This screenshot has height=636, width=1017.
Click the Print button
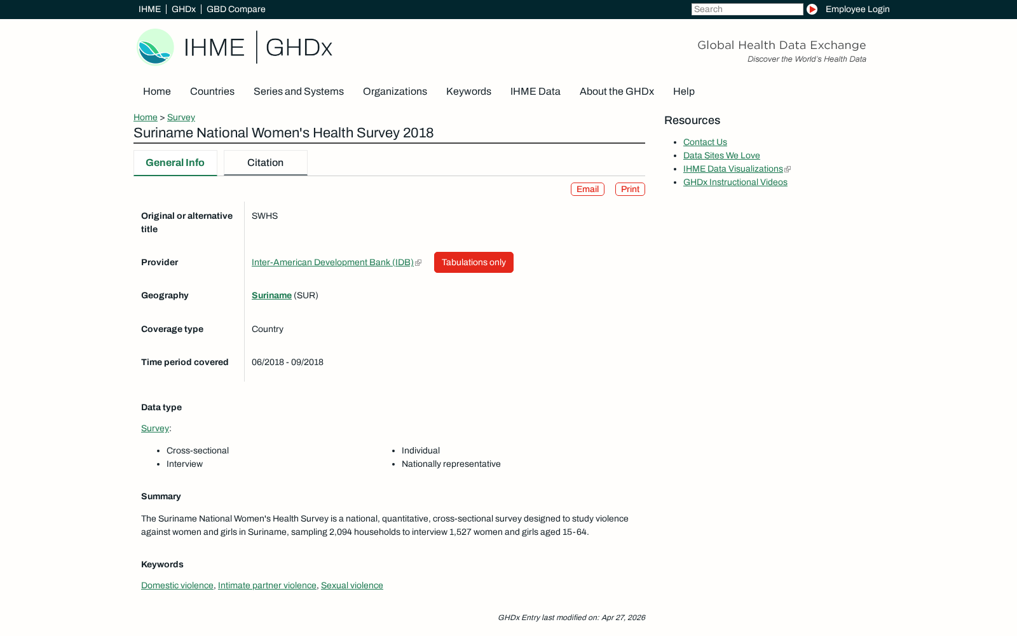pos(630,190)
